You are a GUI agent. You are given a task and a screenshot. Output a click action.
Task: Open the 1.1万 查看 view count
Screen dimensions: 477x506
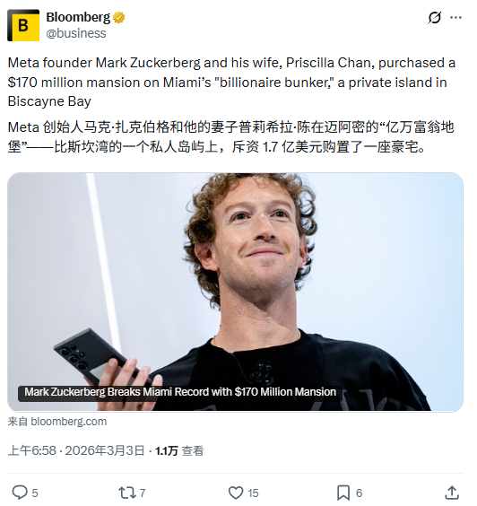click(x=179, y=450)
